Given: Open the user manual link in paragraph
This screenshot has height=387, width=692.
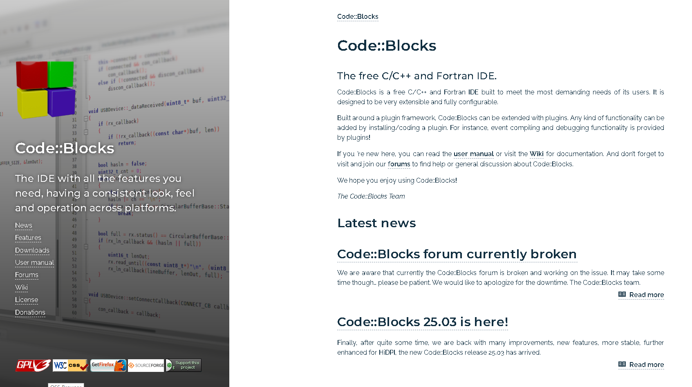Looking at the screenshot, I should click(474, 154).
